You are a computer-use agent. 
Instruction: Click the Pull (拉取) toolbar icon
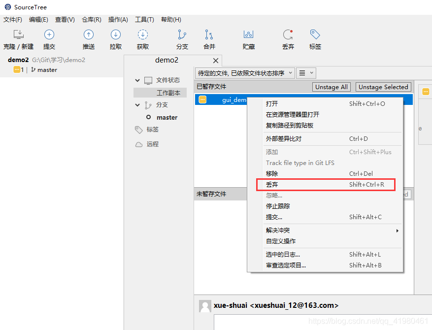(x=116, y=34)
